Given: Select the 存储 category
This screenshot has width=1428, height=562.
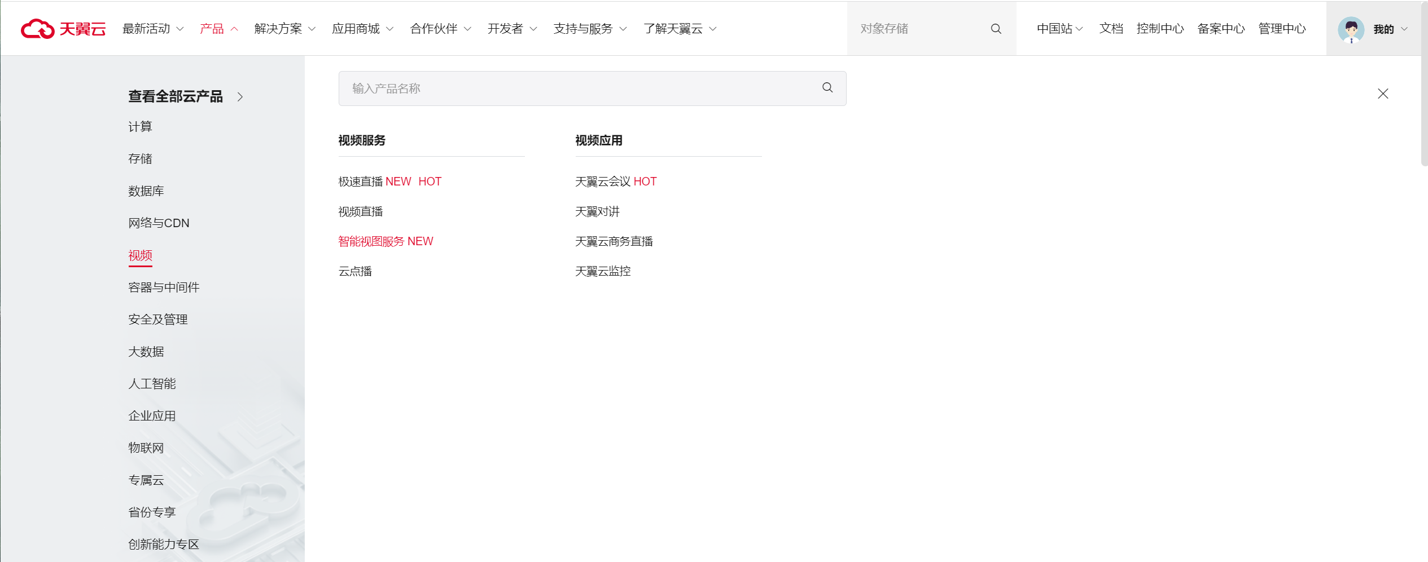Looking at the screenshot, I should (140, 159).
